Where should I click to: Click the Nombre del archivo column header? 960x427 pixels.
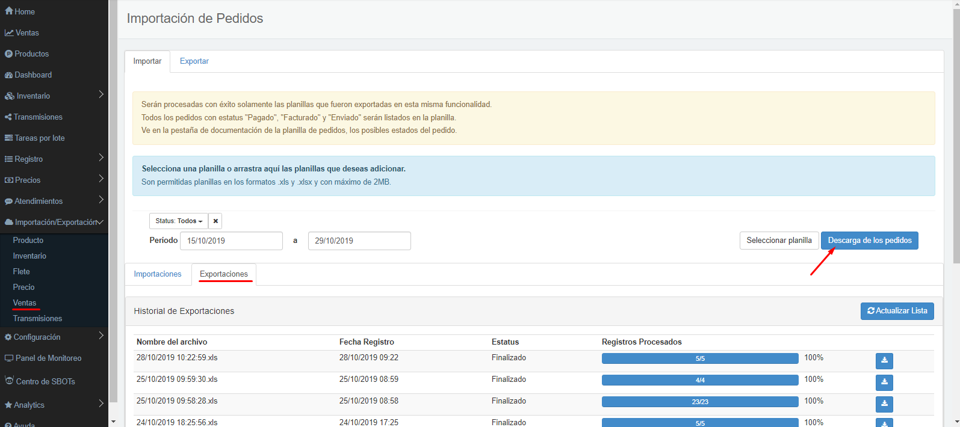click(172, 342)
